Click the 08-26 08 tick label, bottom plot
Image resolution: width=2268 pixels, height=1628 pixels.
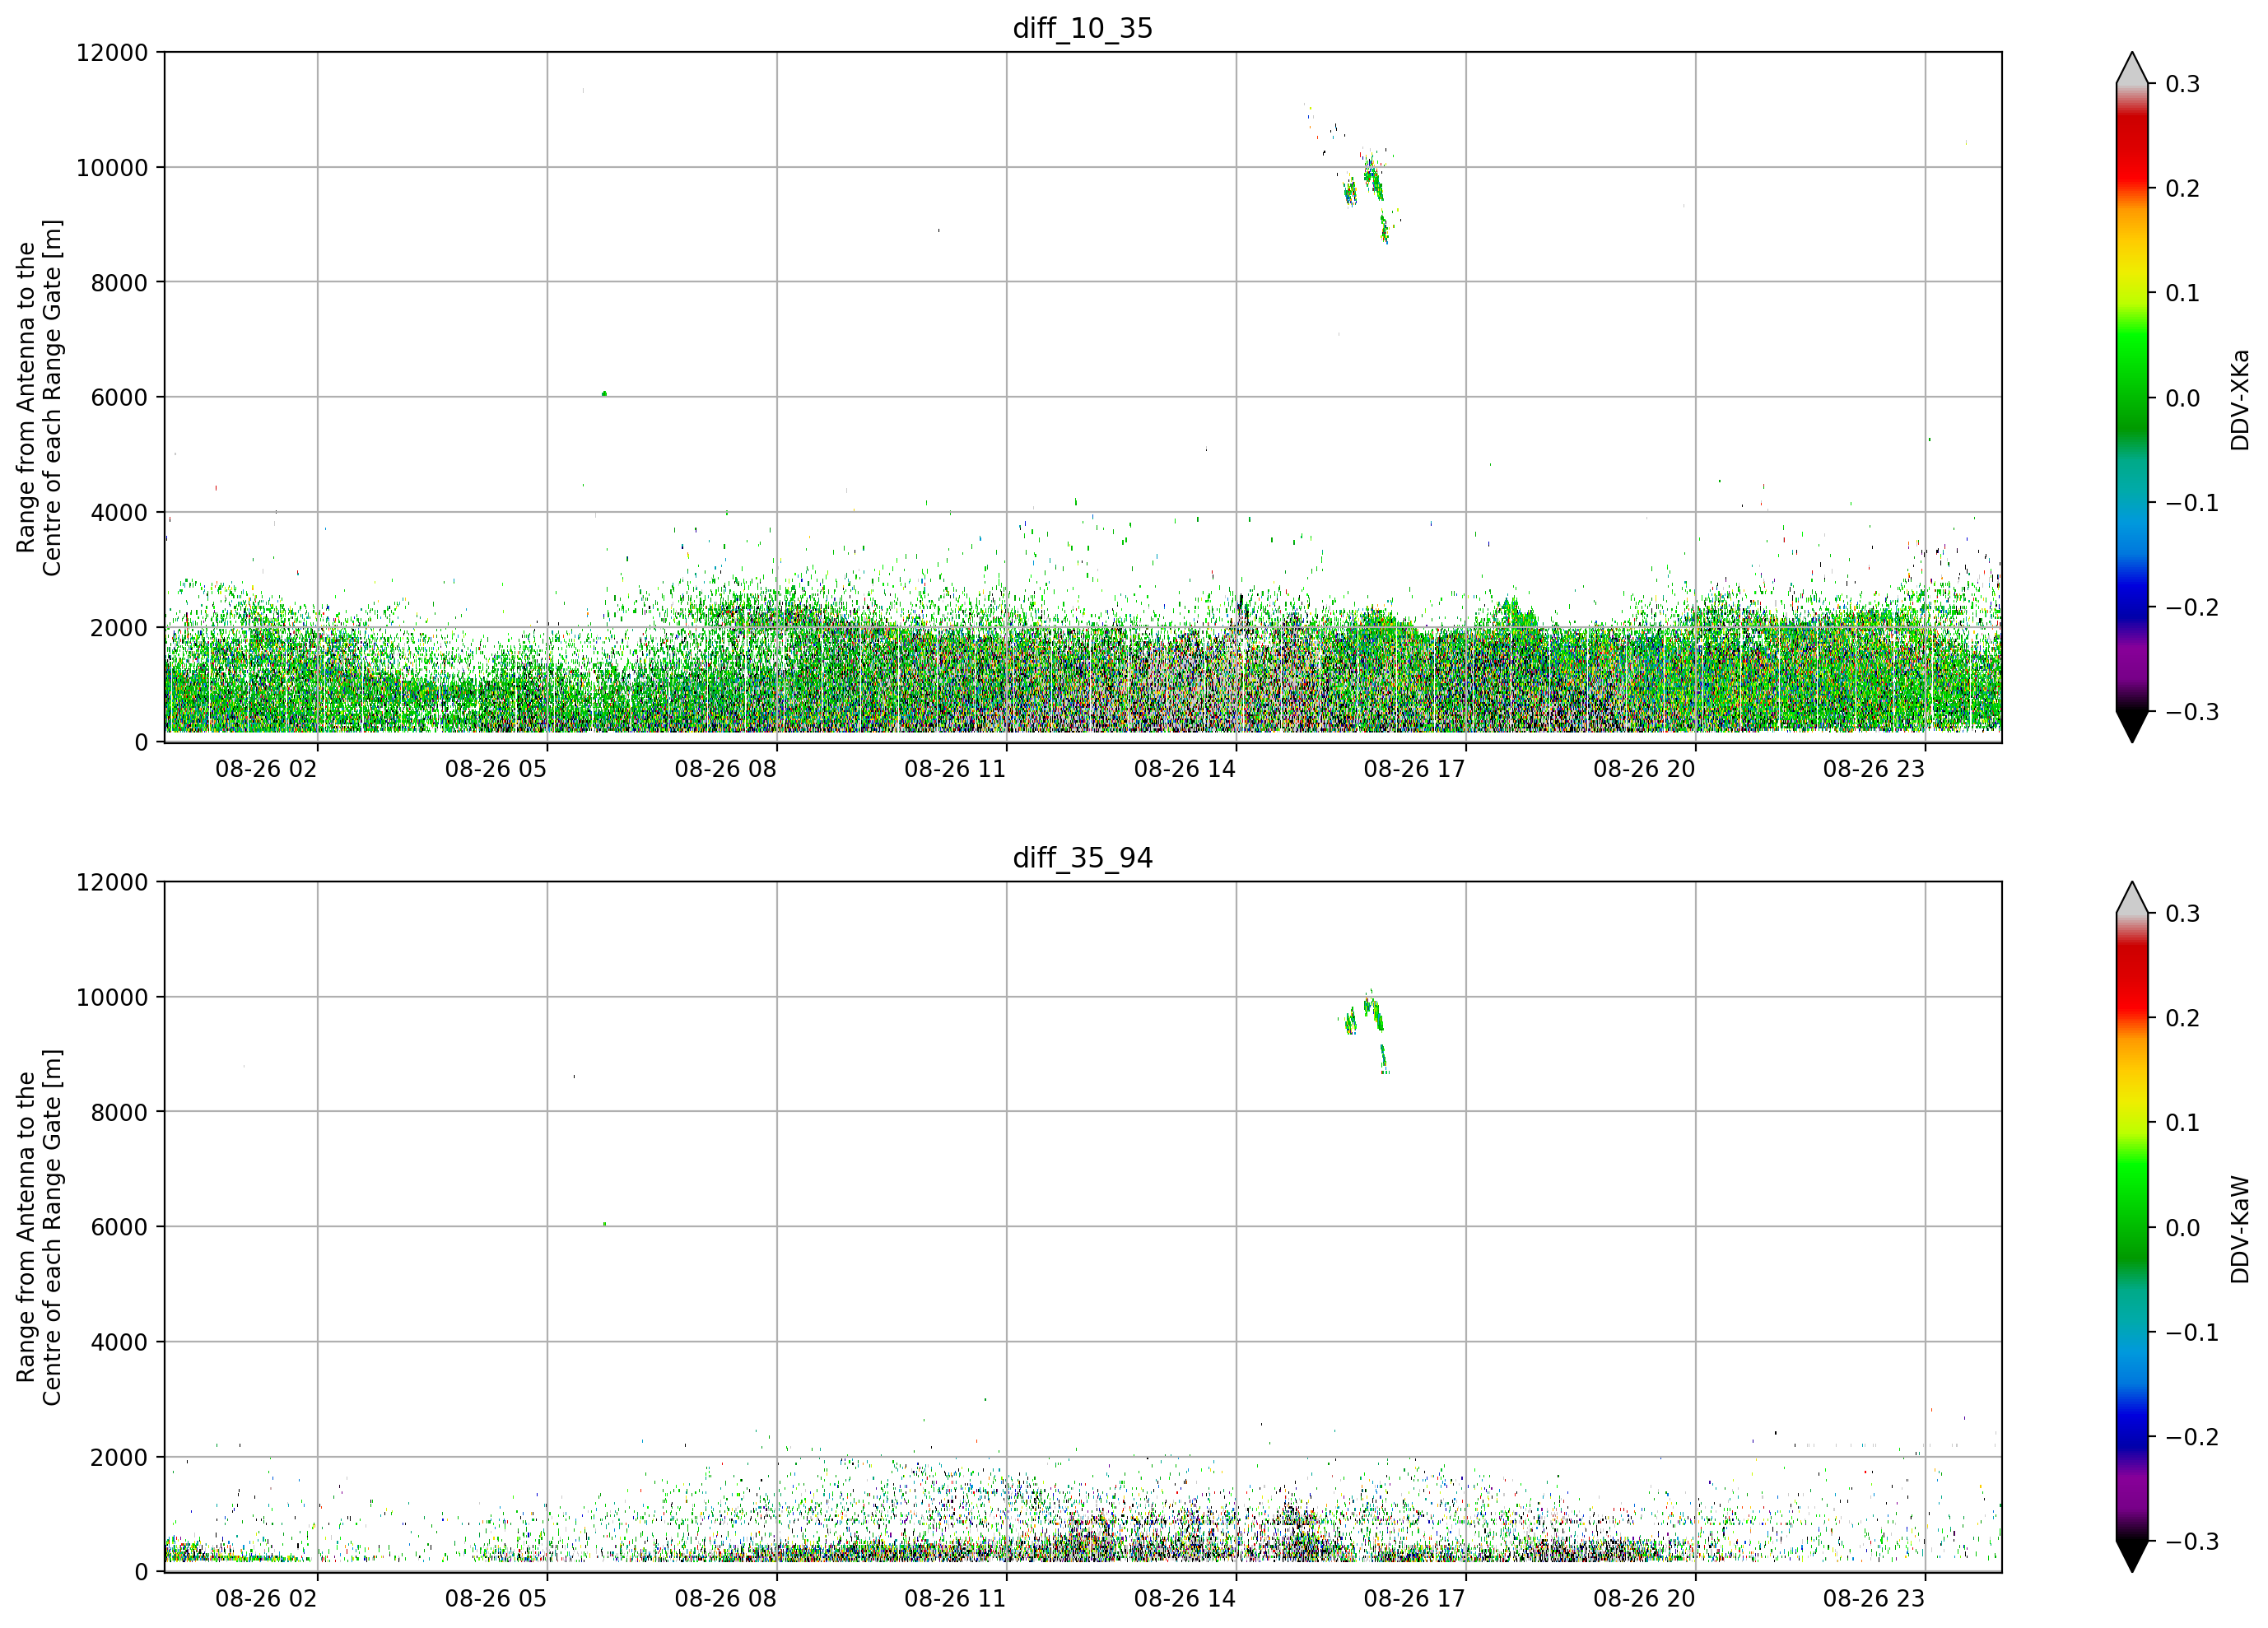(x=725, y=1599)
